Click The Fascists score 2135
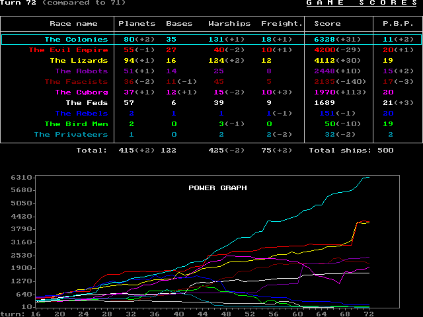This screenshot has height=317, width=423. (325, 81)
